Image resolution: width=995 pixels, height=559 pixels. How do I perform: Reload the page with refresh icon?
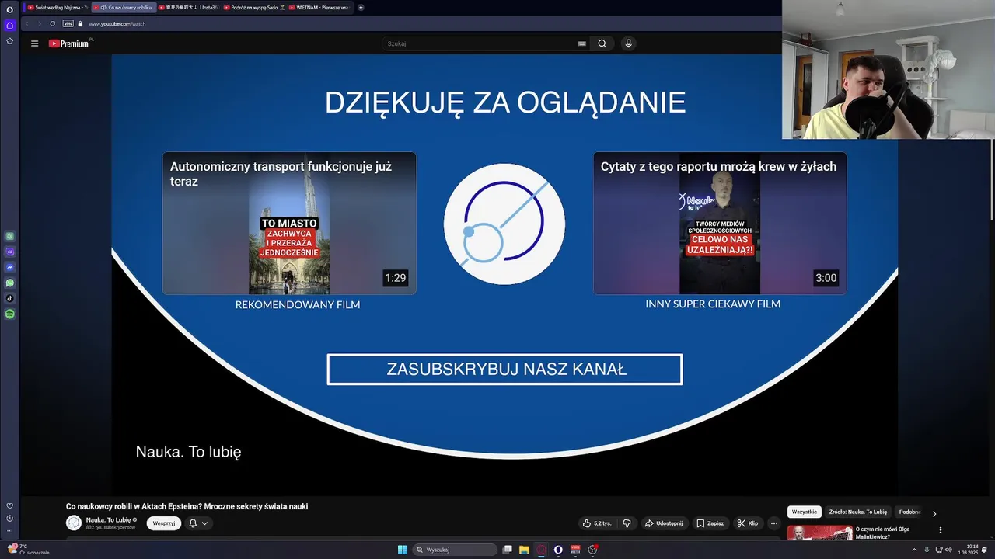click(52, 23)
